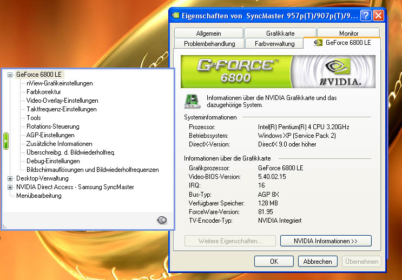Click Windows XP (Service Pack 2) text
The height and width of the screenshot is (280, 402).
297,136
